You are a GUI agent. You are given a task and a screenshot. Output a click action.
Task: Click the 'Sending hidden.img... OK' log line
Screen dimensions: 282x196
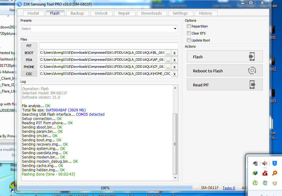(43, 170)
